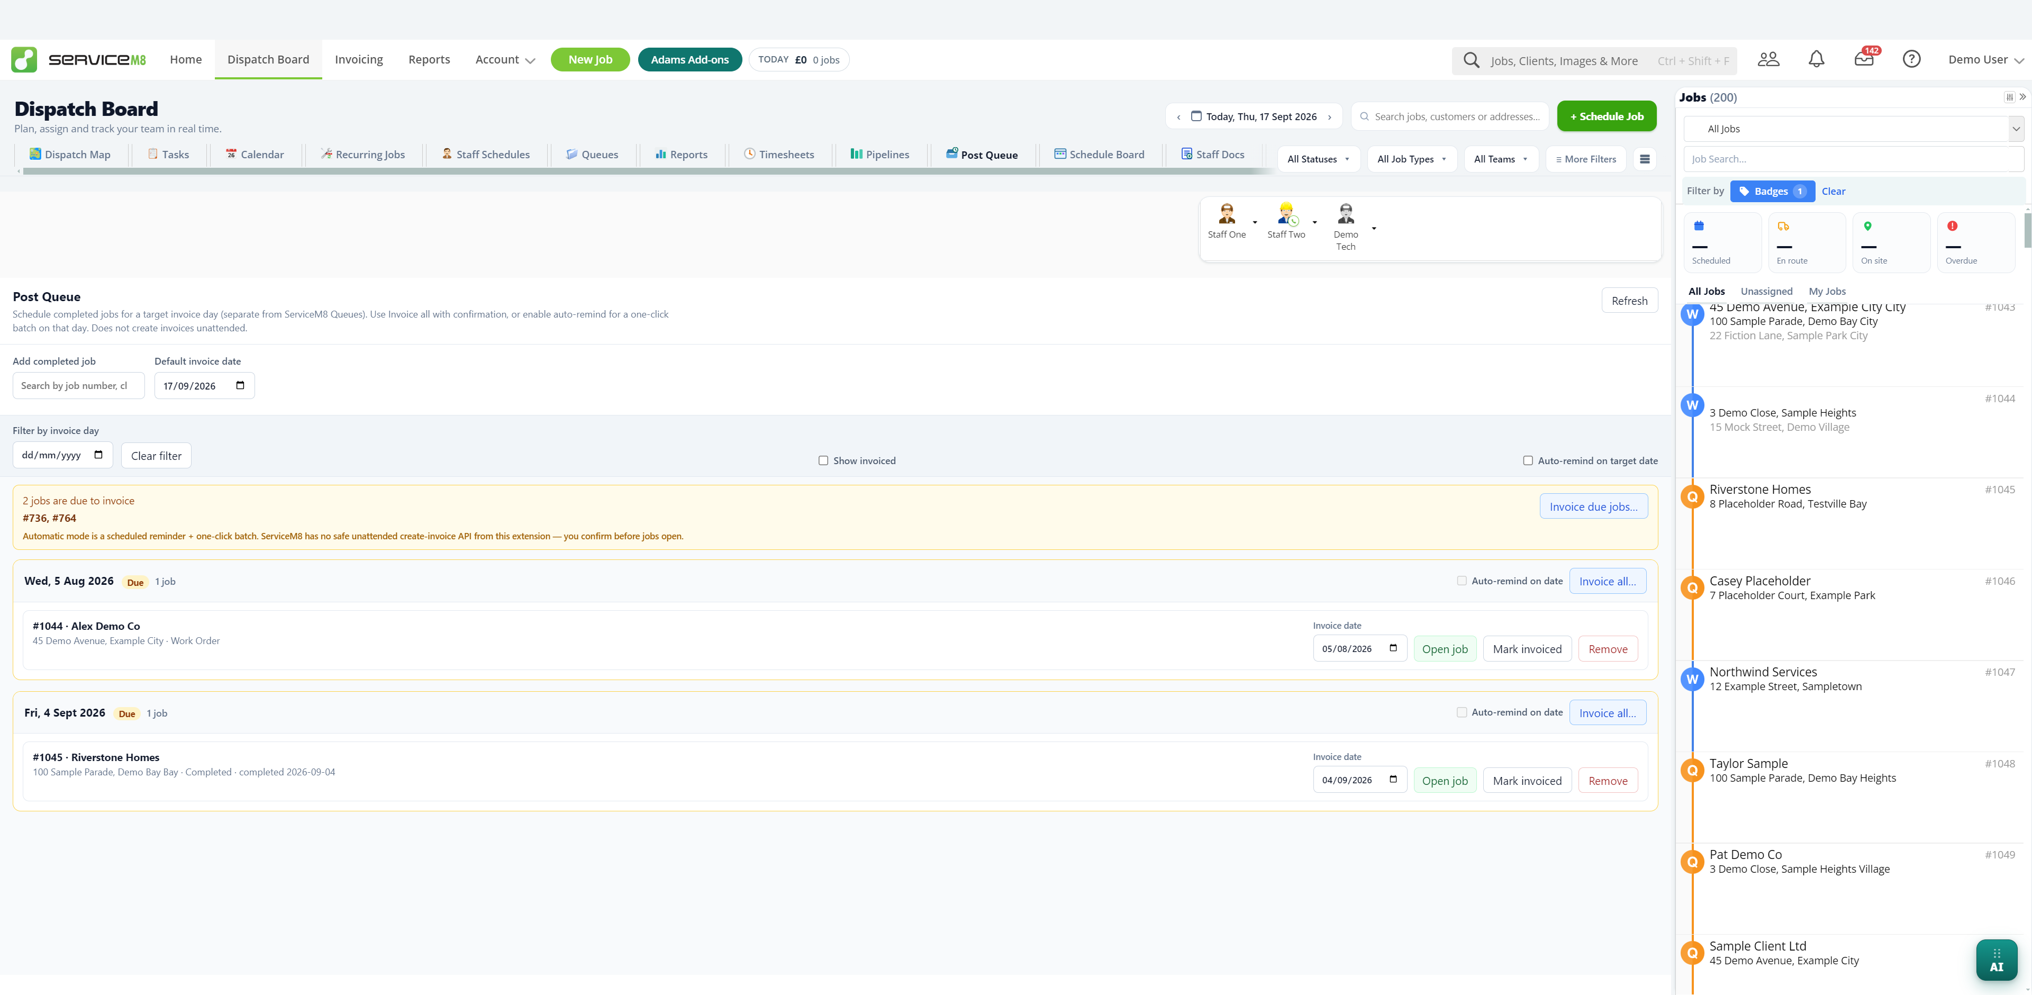Click the Overdue status card

1976,243
